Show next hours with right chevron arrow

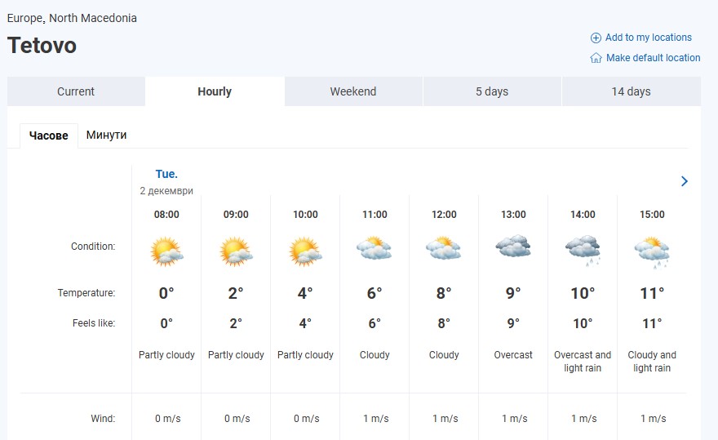[x=684, y=181]
